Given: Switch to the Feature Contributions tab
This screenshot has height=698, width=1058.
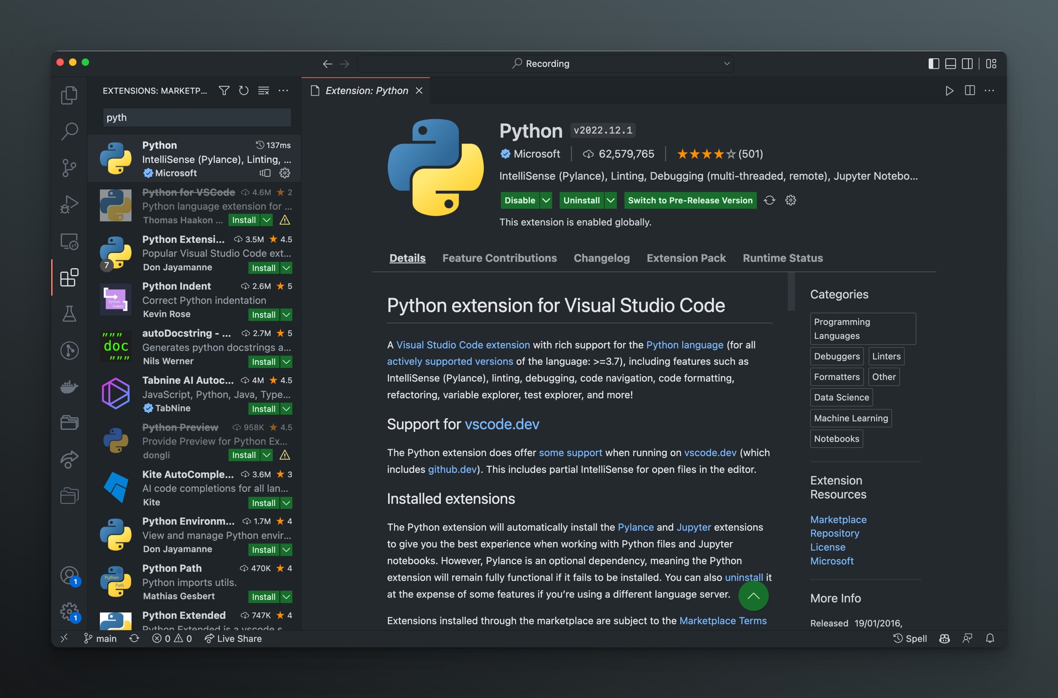Looking at the screenshot, I should 499,257.
